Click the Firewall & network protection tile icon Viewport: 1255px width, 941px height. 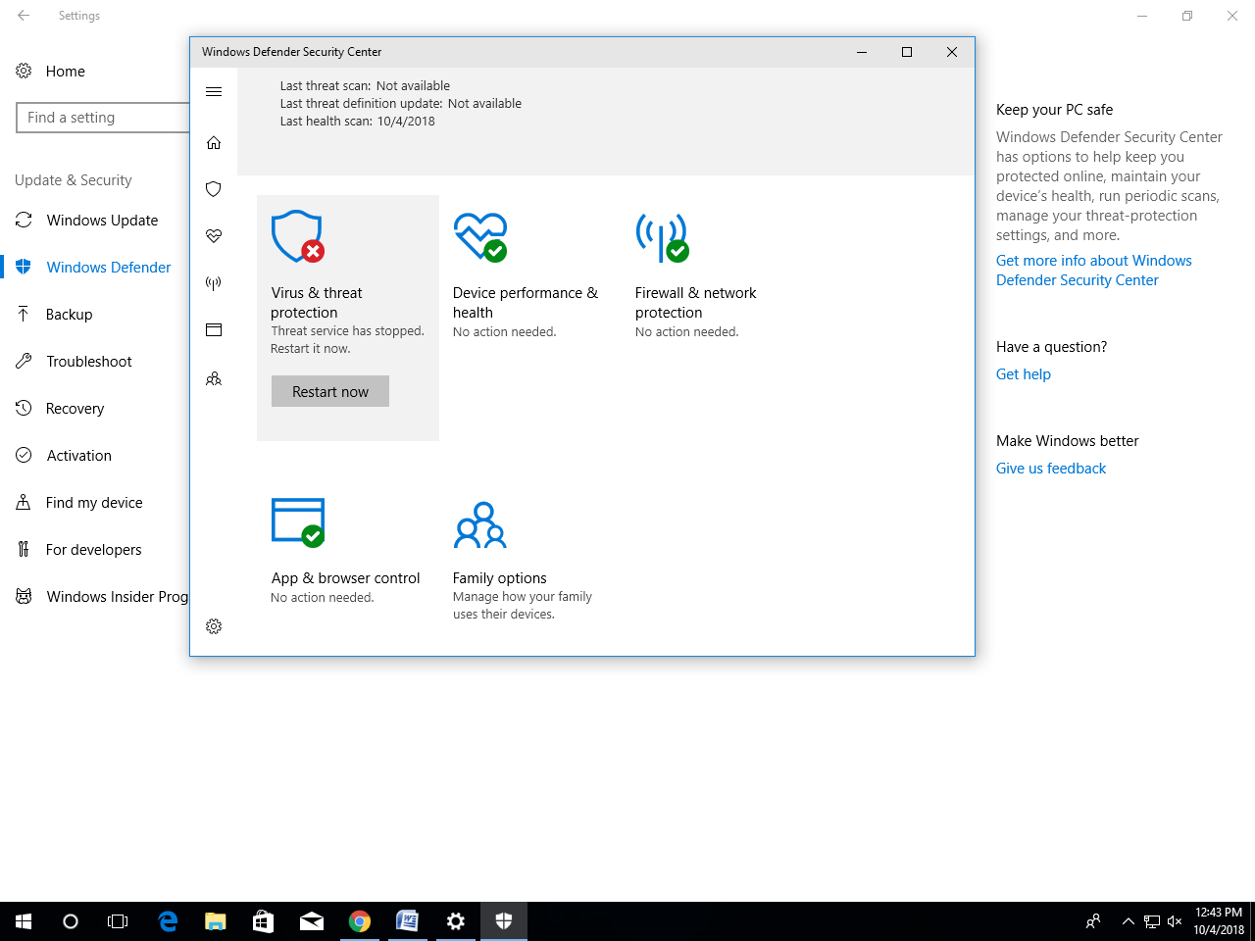[x=663, y=238]
